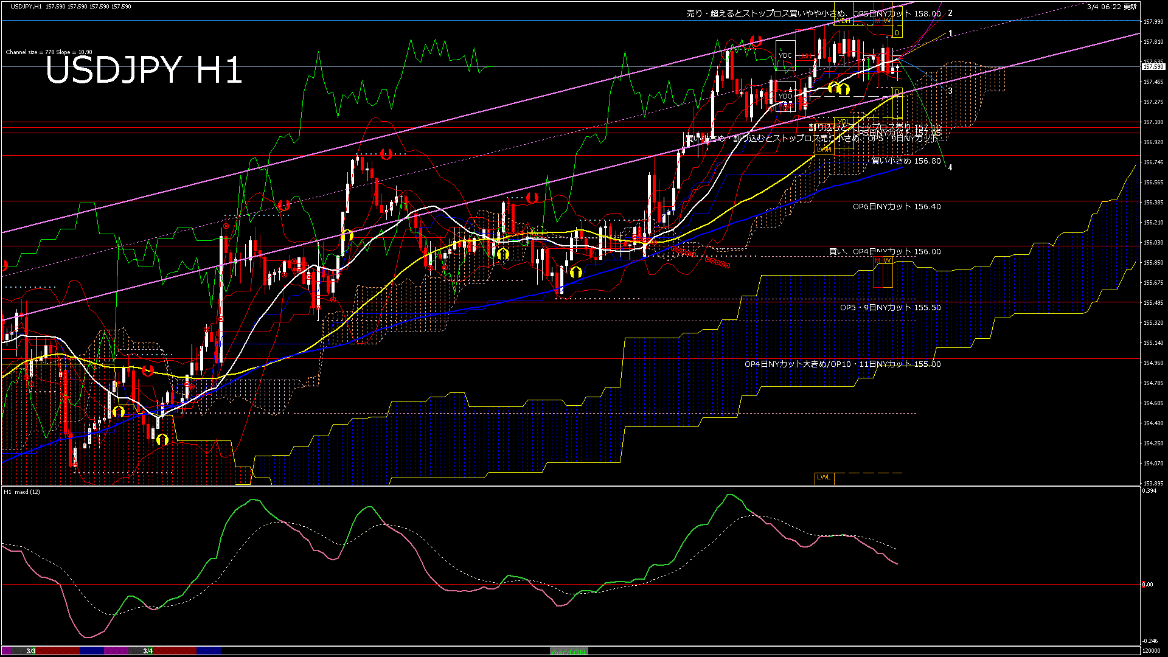The height and width of the screenshot is (657, 1168).
Task: Click the purple segment on the session color bar
Action: (116, 651)
